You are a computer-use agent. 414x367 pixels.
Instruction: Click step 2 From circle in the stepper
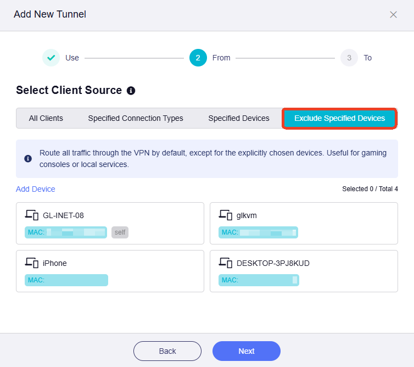pyautogui.click(x=198, y=58)
